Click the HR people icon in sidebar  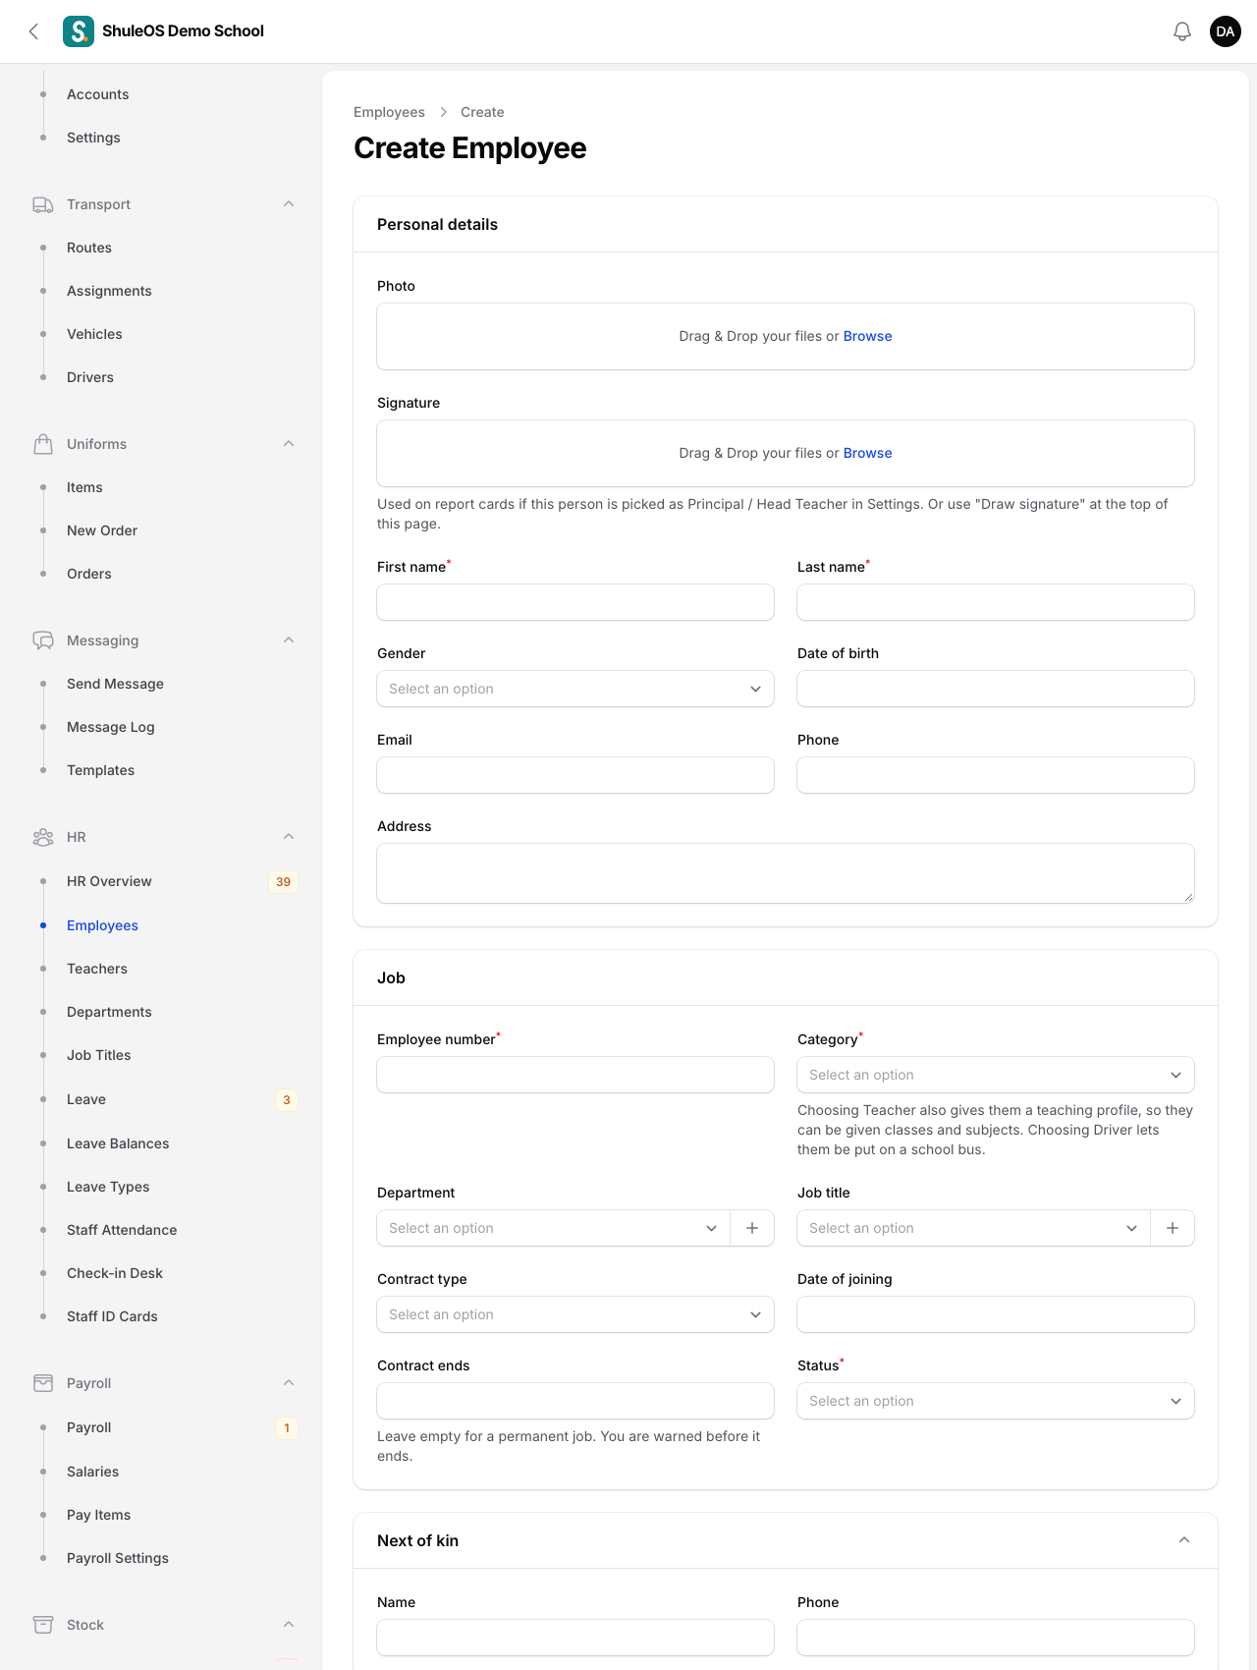point(43,837)
